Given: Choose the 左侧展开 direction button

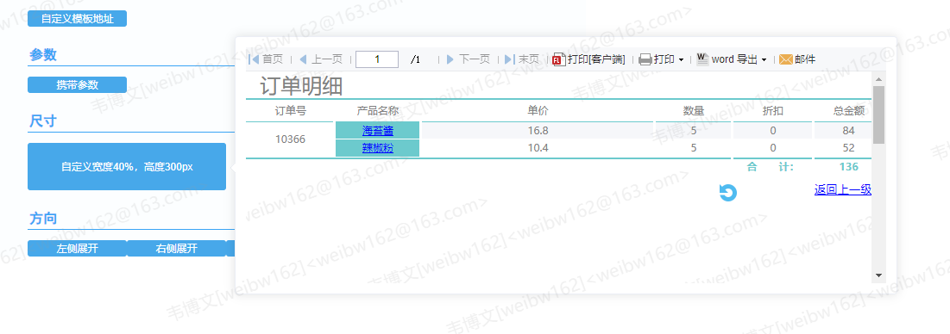Looking at the screenshot, I should (x=77, y=248).
